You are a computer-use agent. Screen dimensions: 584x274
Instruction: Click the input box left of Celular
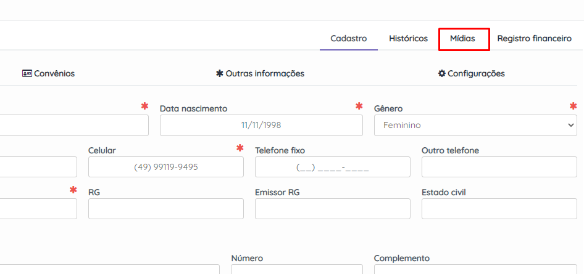point(38,167)
